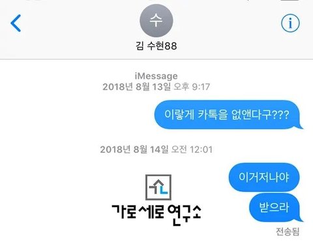Tap the 2018년 8월 13일 오후 9:17 timestamp
The height and width of the screenshot is (250, 313).
click(156, 87)
